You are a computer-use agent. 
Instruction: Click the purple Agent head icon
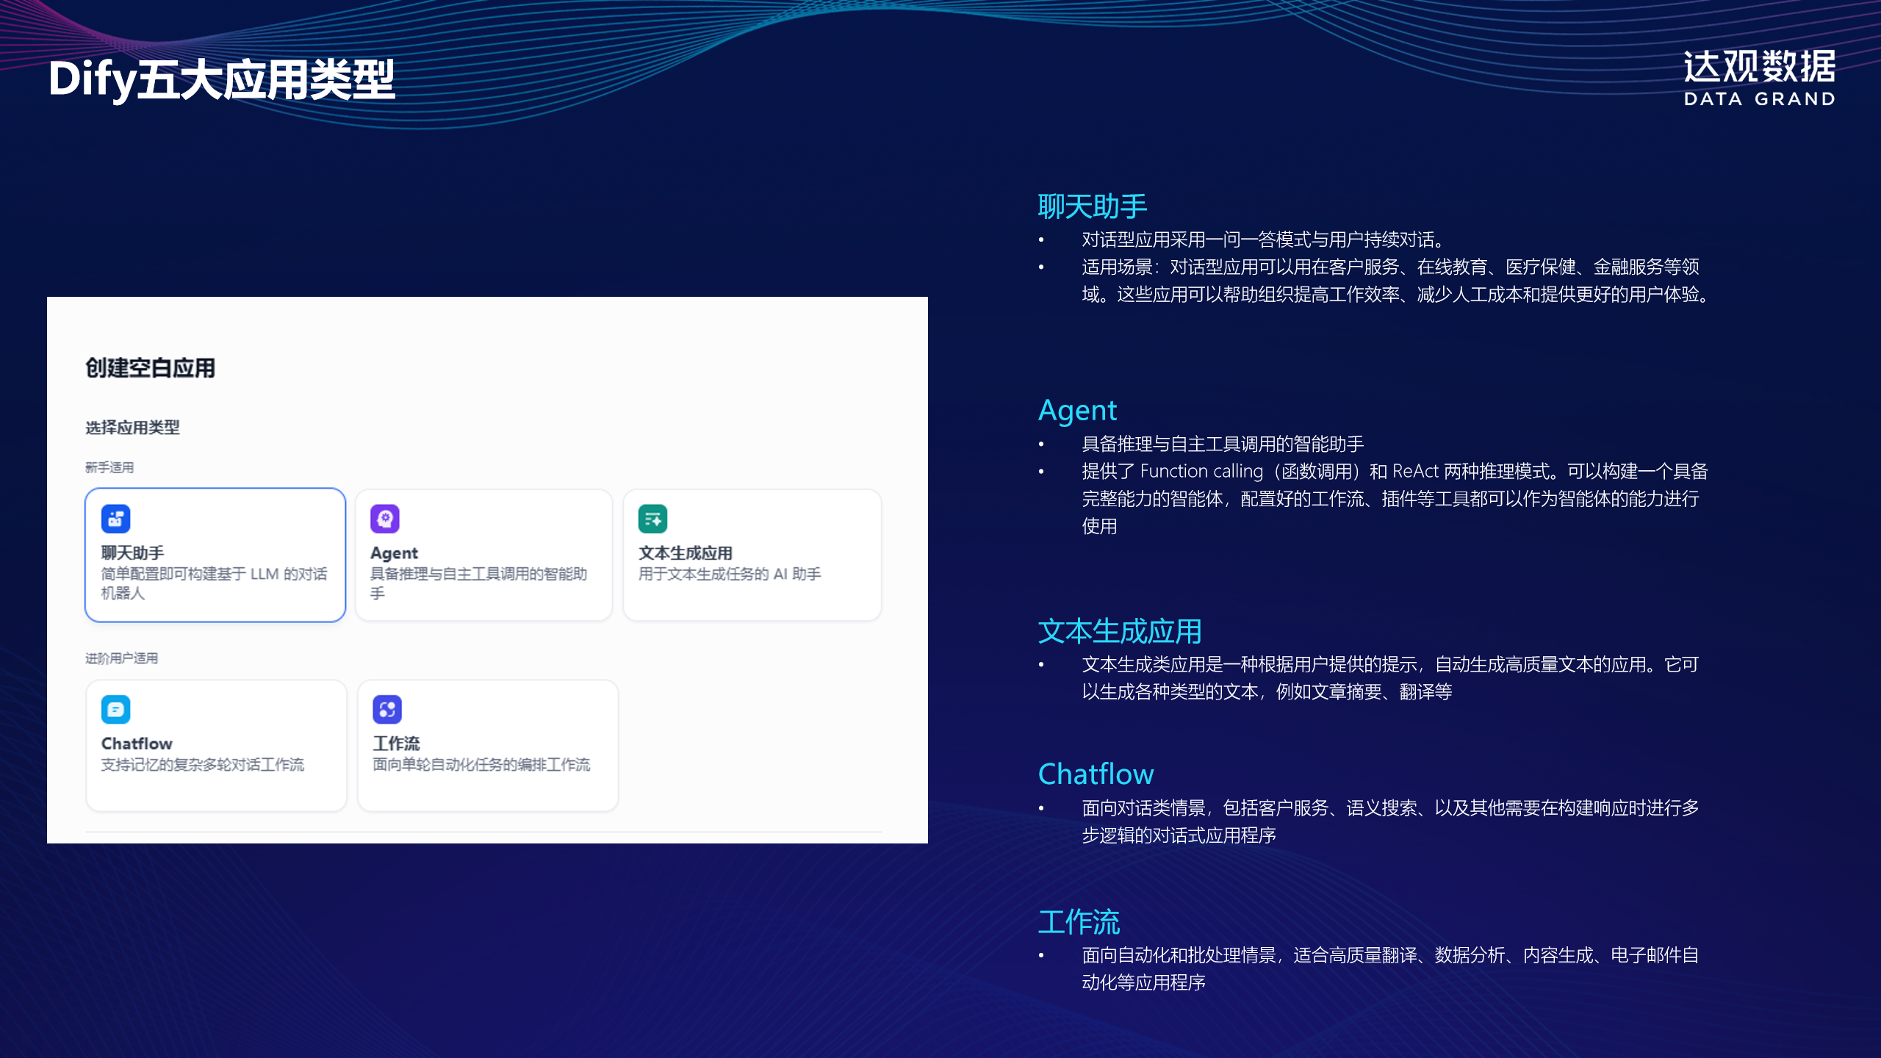(385, 519)
